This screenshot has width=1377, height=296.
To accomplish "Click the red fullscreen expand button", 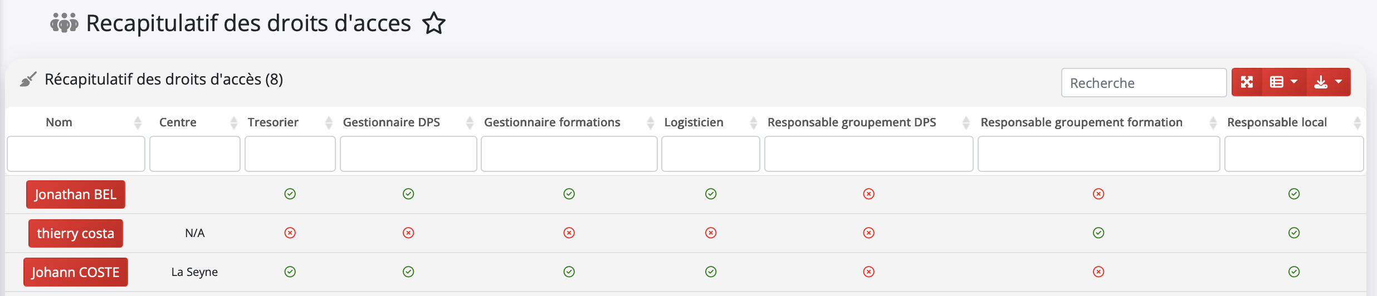I will click(1247, 82).
